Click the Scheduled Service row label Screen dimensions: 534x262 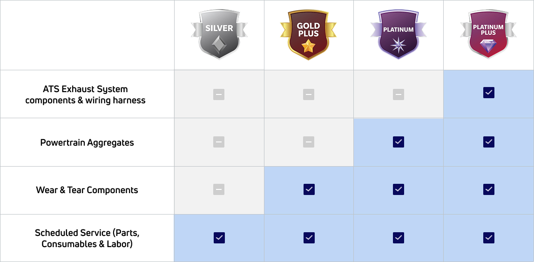coord(87,238)
